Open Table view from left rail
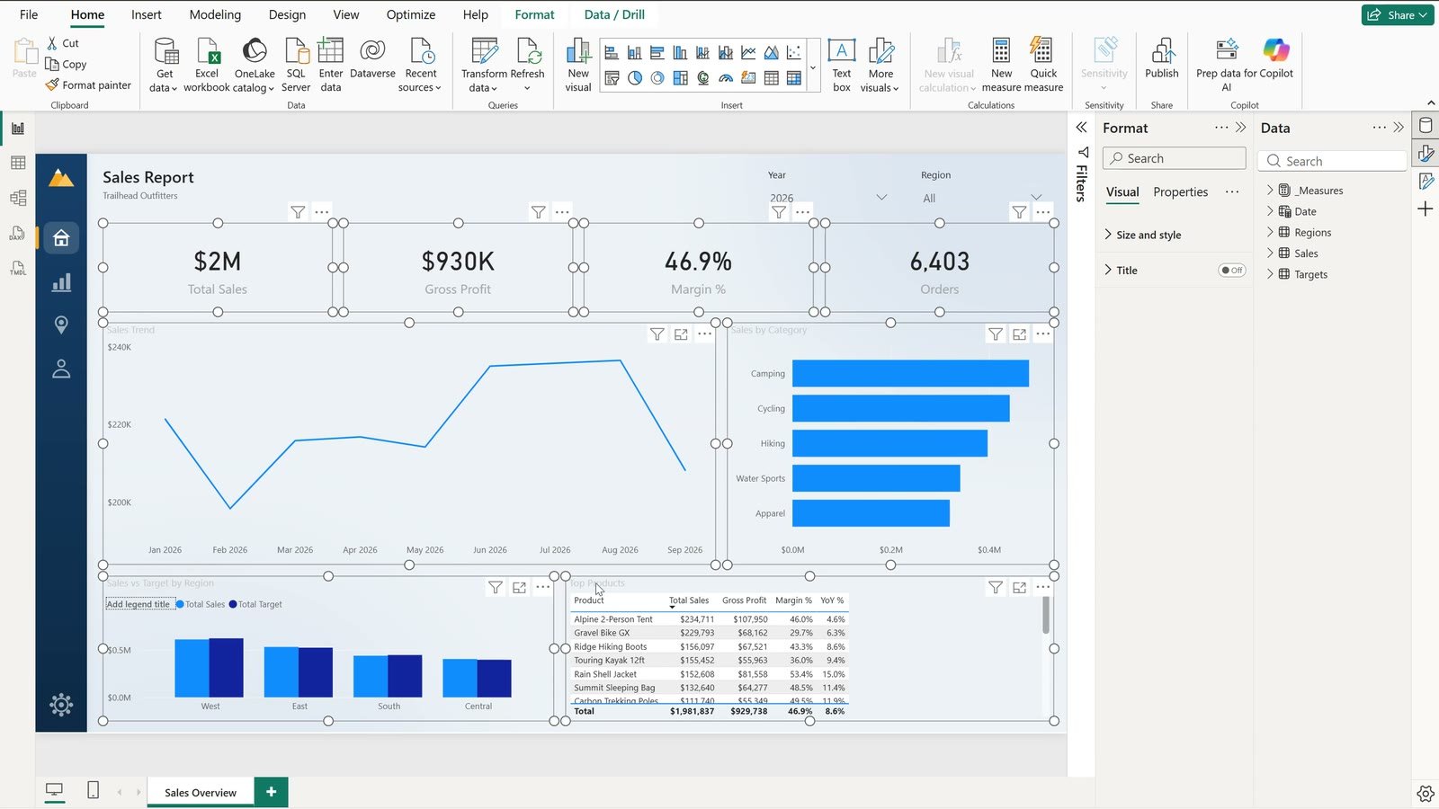This screenshot has height=809, width=1439. pyautogui.click(x=18, y=163)
